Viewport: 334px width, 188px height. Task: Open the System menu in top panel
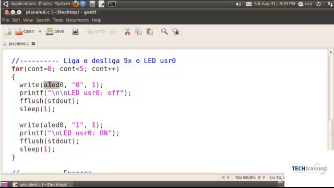click(x=62, y=4)
